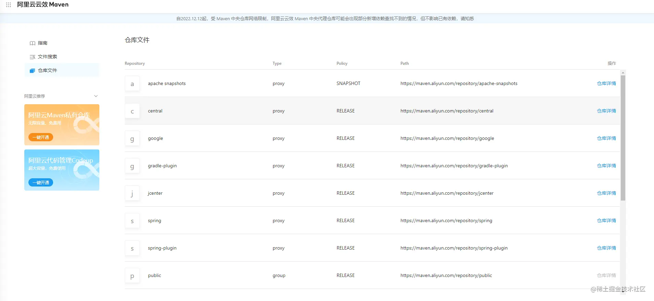Click the SNAPSHOT policy cell
The image size is (654, 301).
(348, 83)
